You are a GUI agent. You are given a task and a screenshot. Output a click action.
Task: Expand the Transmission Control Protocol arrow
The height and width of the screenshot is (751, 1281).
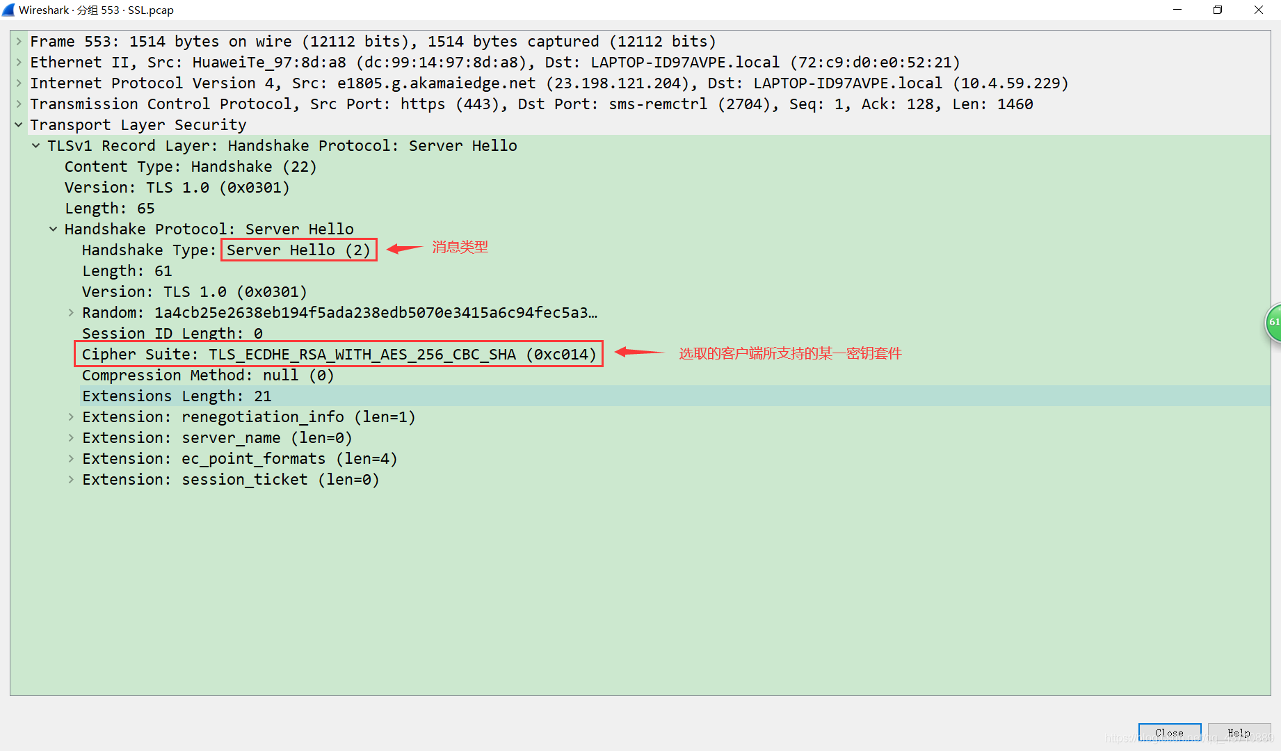(19, 104)
